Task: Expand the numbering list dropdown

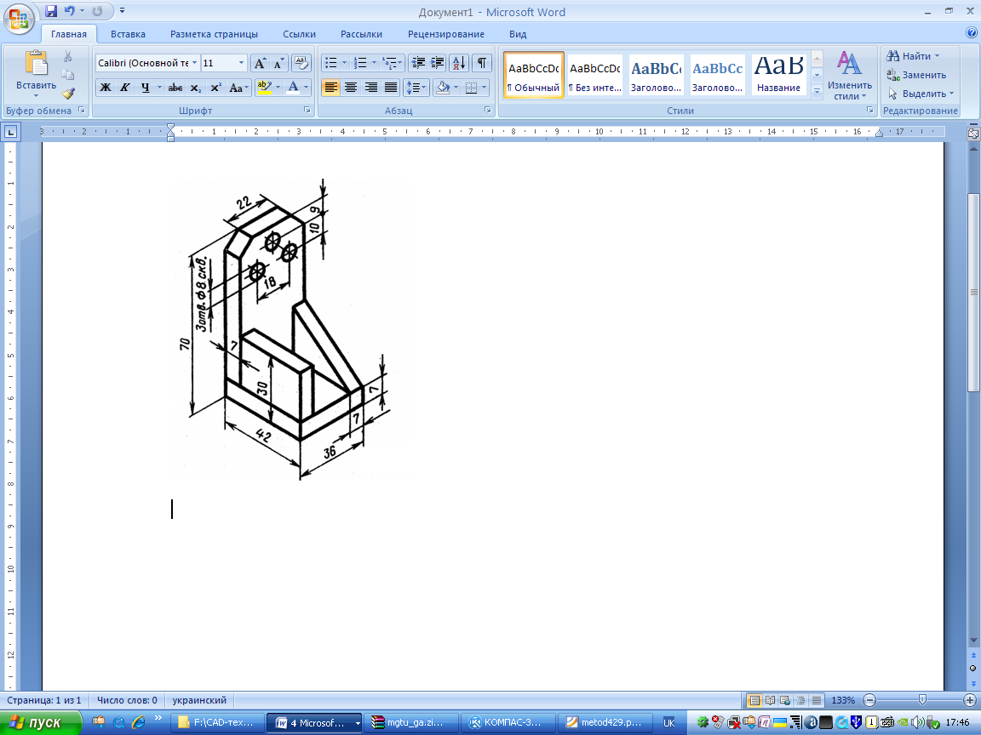Action: 374,63
